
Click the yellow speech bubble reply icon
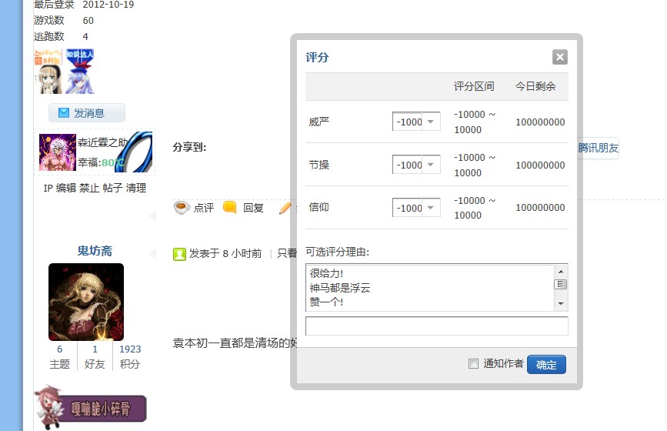tap(230, 207)
